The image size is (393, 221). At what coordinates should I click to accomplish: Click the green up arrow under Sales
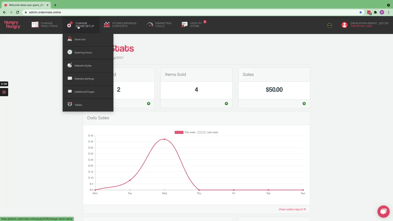(x=304, y=103)
